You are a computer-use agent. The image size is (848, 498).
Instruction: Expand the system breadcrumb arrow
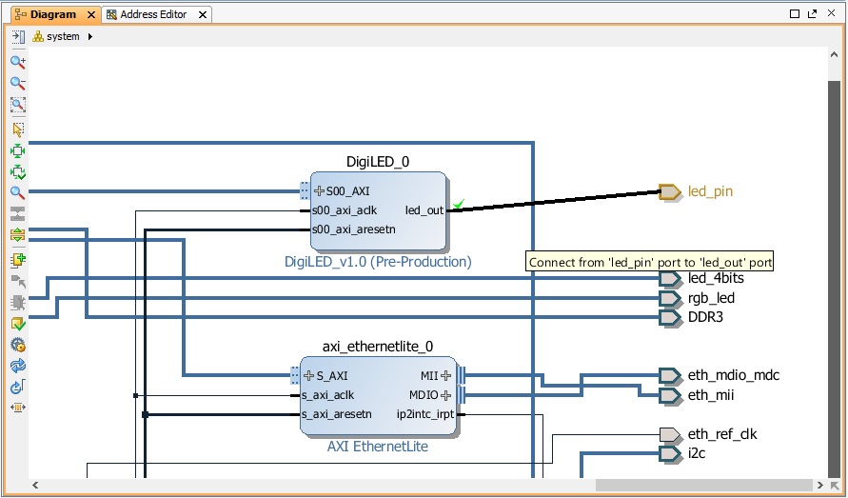(x=90, y=36)
